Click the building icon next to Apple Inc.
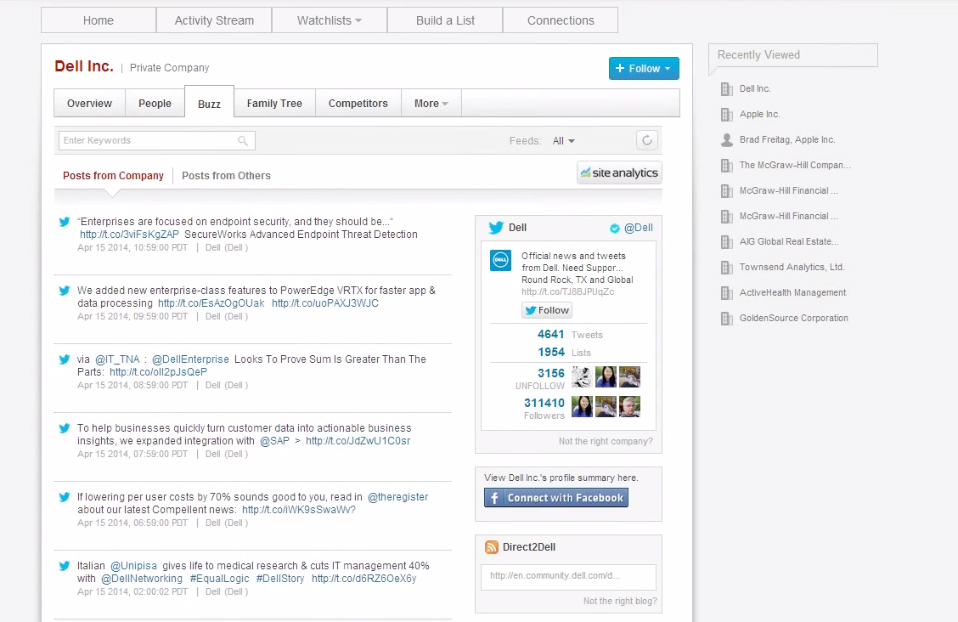This screenshot has width=958, height=622. (x=726, y=114)
